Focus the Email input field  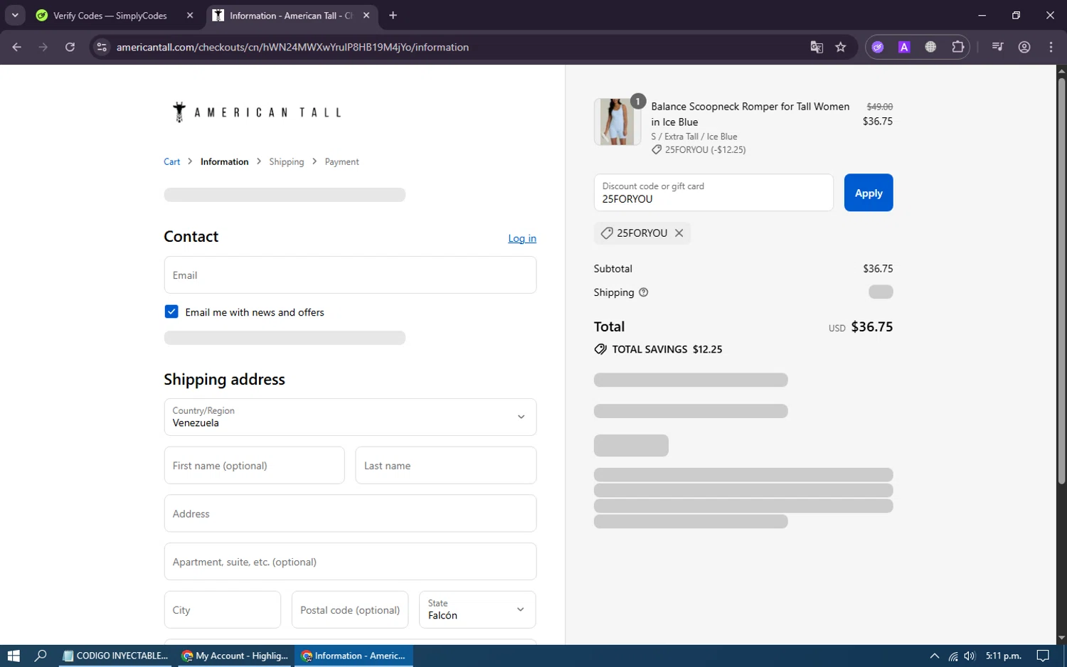click(350, 275)
